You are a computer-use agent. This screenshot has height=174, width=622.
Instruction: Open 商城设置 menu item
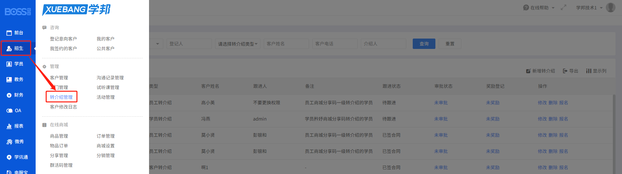pyautogui.click(x=106, y=146)
